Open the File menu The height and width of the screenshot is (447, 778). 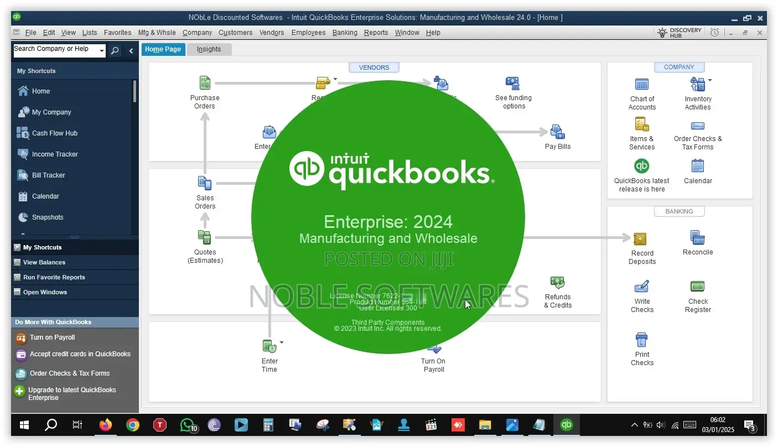coord(30,33)
